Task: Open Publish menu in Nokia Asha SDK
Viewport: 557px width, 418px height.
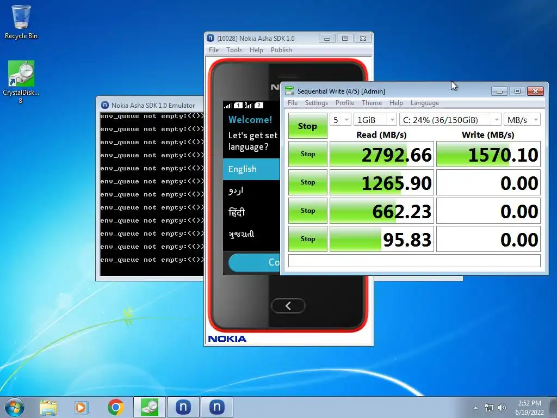Action: coord(281,50)
